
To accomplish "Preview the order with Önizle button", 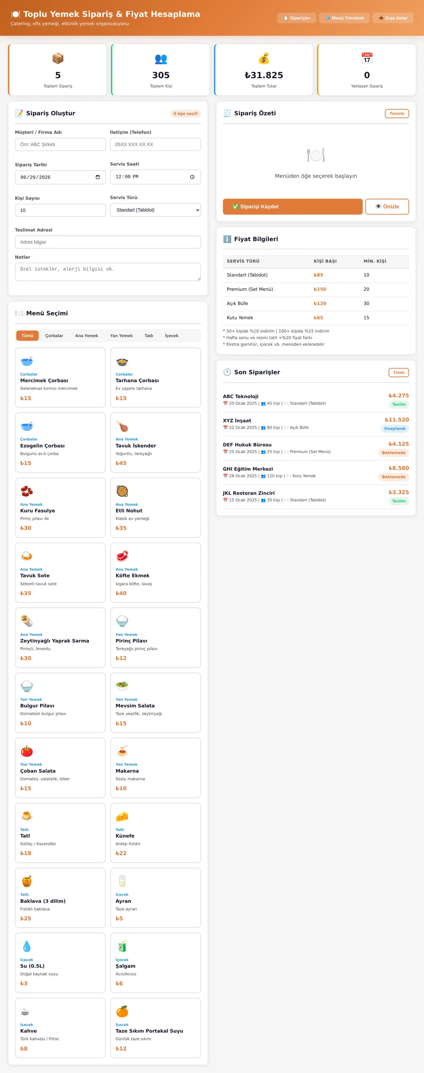I will 387,207.
